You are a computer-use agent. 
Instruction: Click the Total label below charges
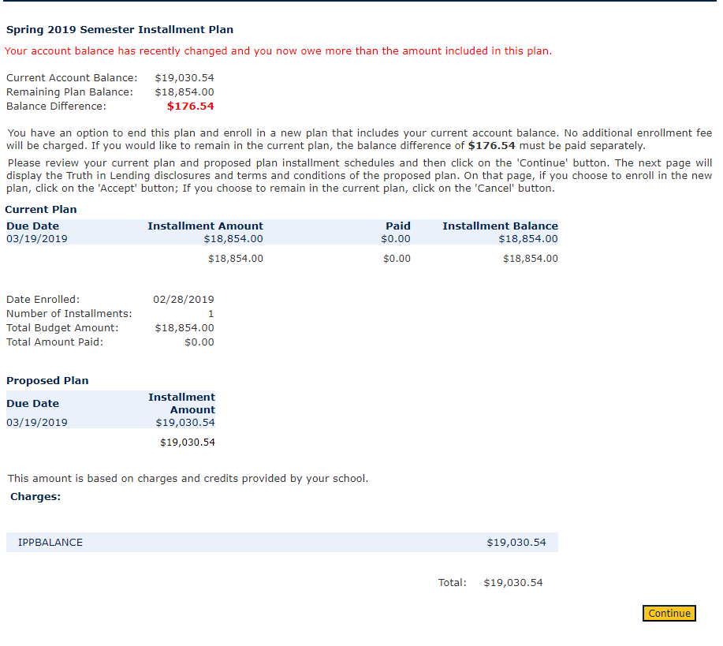click(x=452, y=583)
